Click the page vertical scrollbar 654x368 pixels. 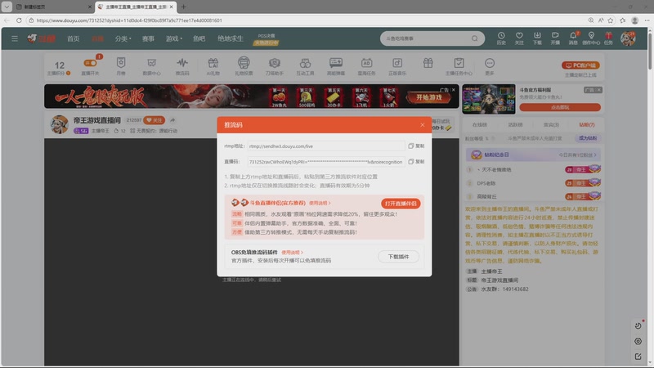click(650, 50)
